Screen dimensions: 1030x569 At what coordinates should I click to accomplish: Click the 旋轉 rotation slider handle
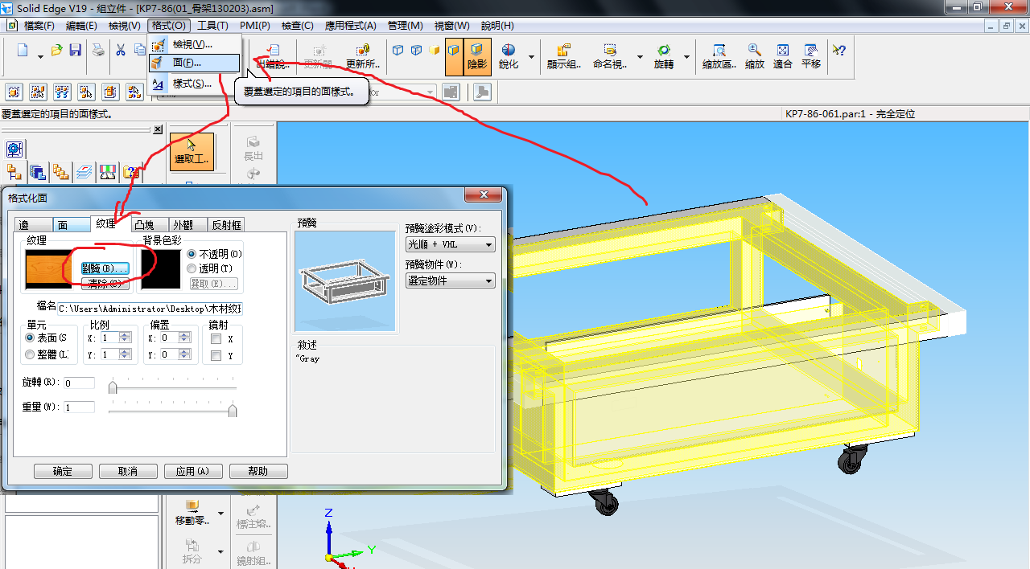coord(113,387)
